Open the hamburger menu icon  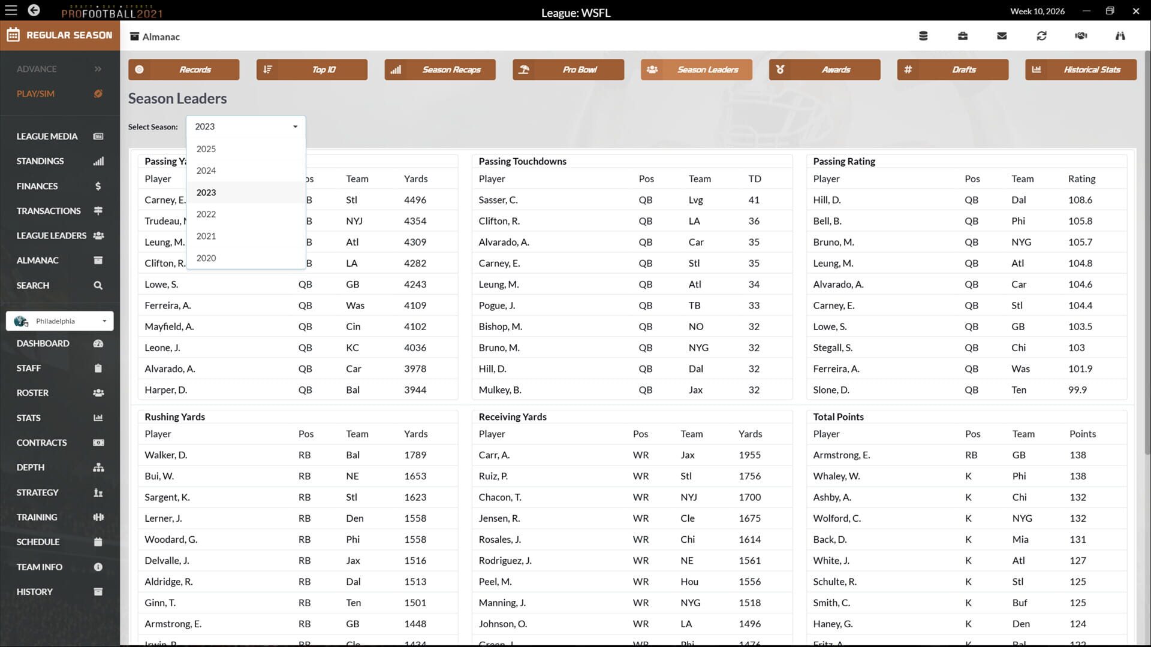pos(11,10)
